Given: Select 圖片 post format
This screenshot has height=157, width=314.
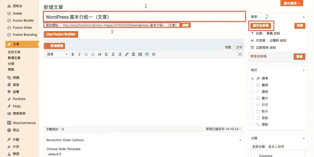Looking at the screenshot, I should click(x=252, y=98).
